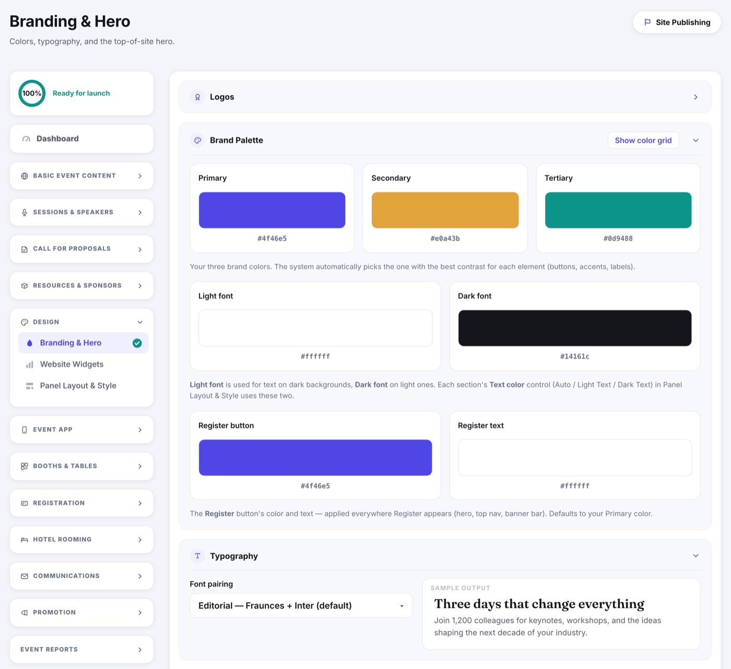Click the layout icon beside Panel Layout & Style

coord(30,386)
